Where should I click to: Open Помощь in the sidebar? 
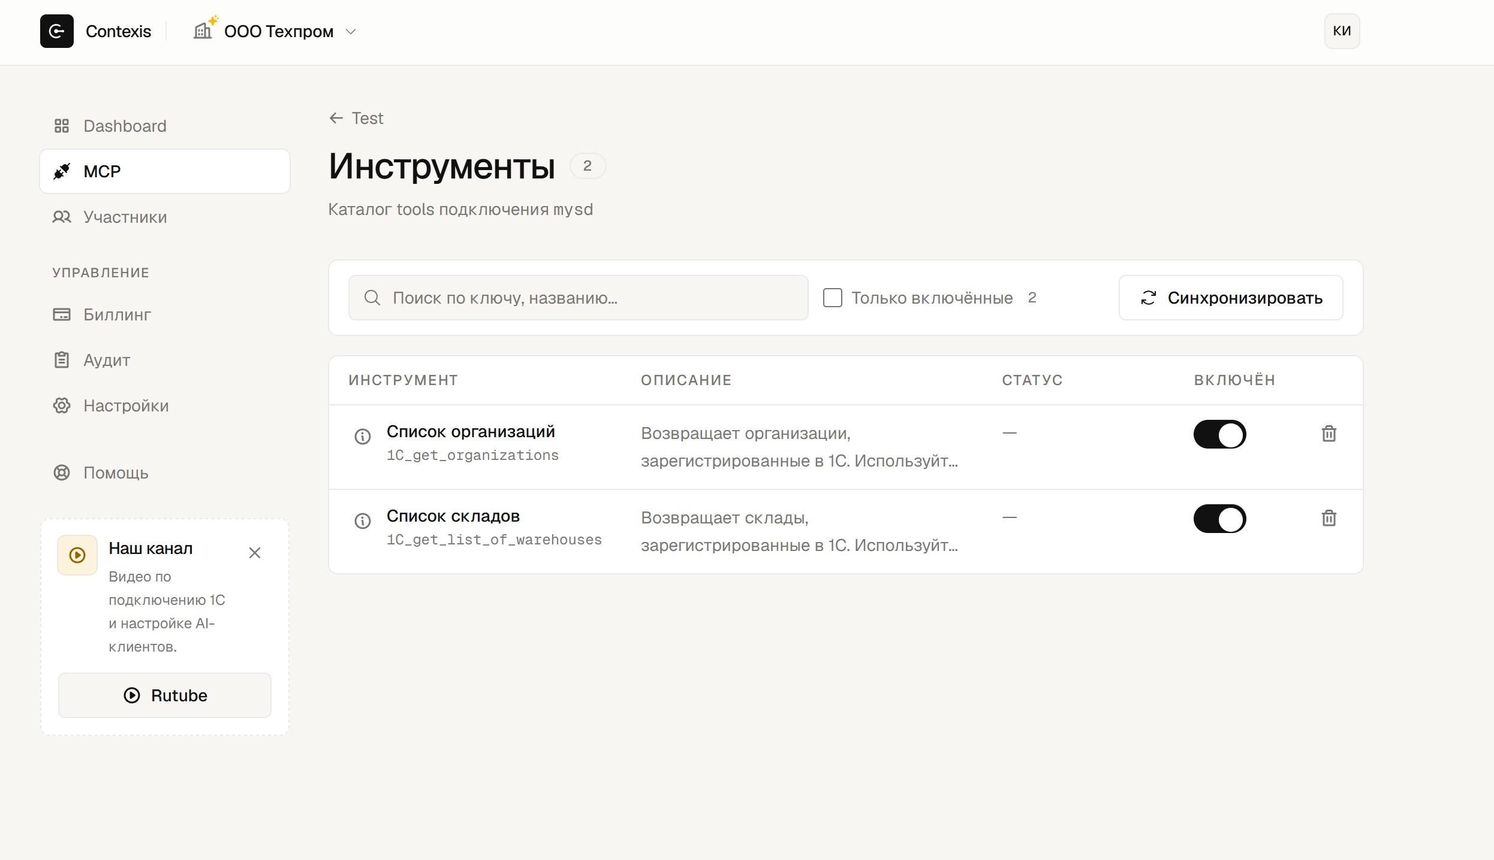tap(165, 473)
